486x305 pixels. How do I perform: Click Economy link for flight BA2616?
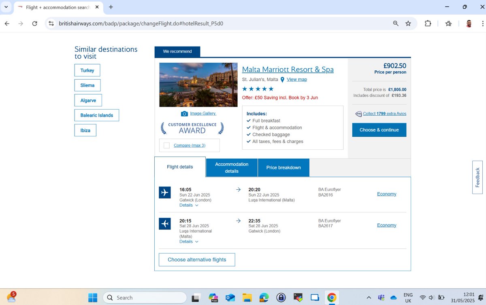point(386,194)
